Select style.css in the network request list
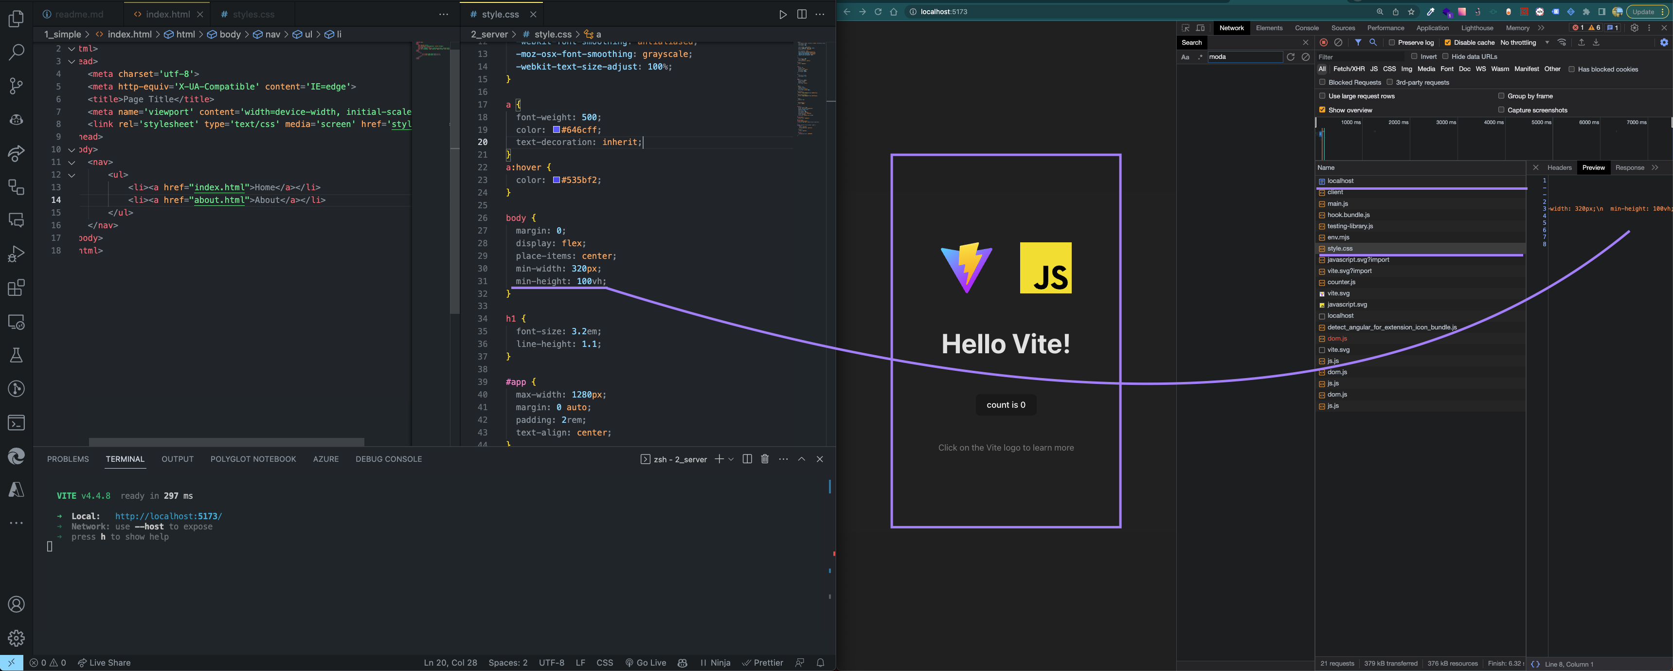Image resolution: width=1673 pixels, height=671 pixels. [x=1339, y=249]
